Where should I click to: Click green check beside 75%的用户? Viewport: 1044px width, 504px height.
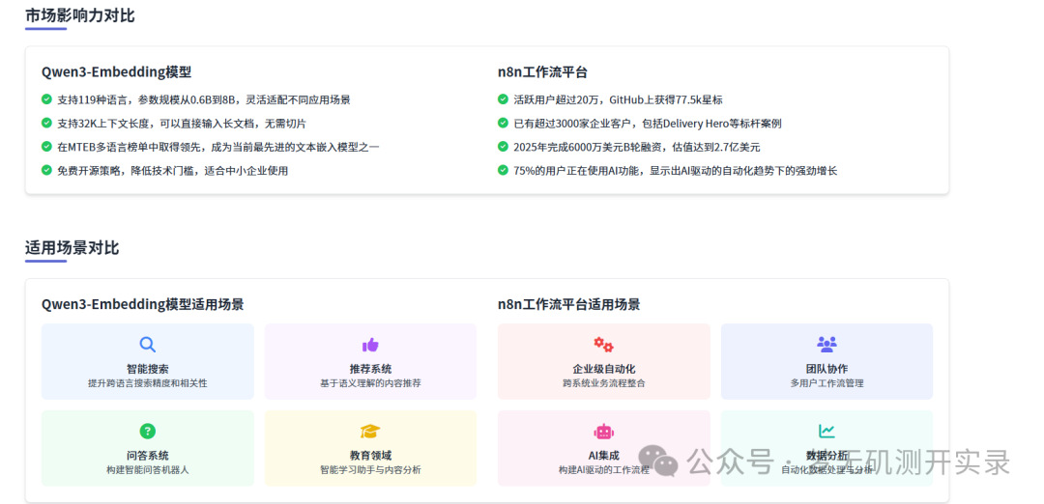coord(503,170)
